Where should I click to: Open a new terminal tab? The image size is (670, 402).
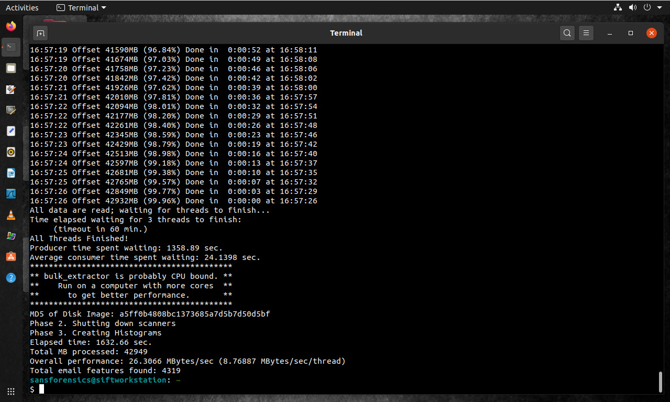click(x=40, y=33)
